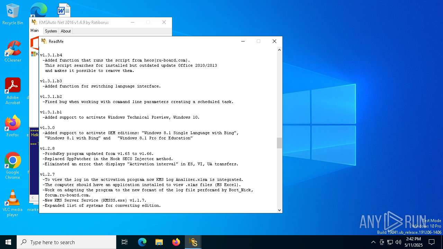This screenshot has height=249, width=443.
Task: Launch Firefox desktop shortcut
Action: tap(13, 126)
